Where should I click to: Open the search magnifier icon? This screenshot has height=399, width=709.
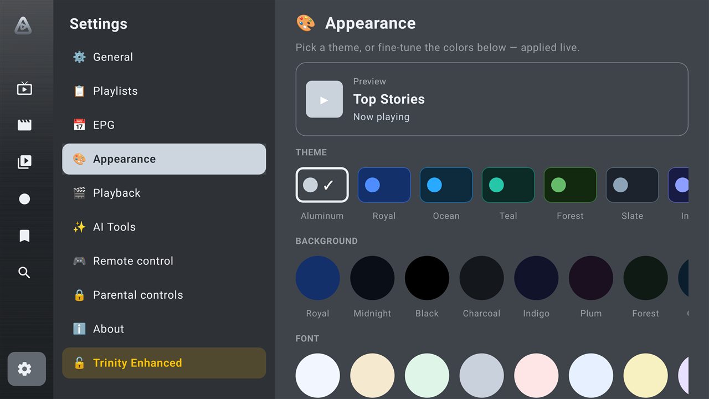click(x=24, y=273)
